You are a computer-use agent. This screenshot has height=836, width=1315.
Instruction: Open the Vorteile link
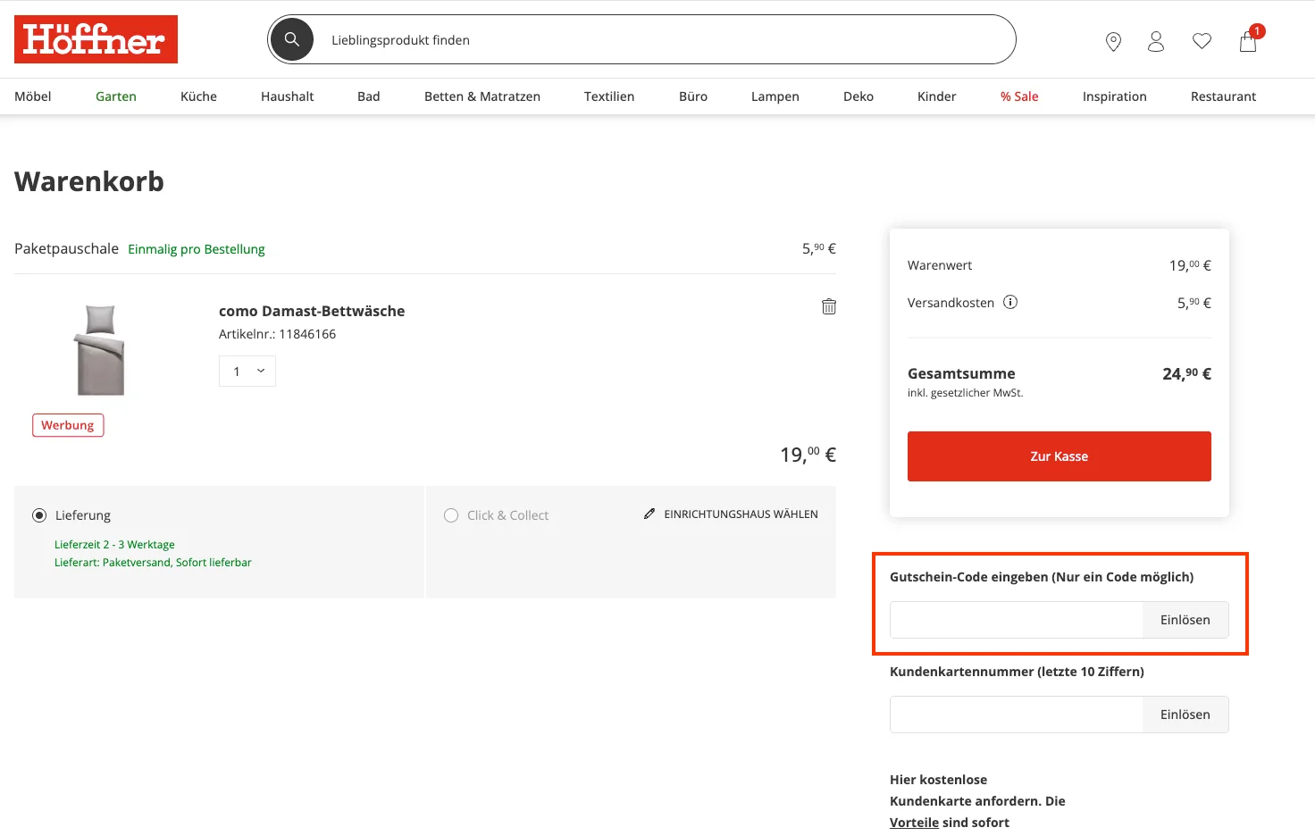coord(914,822)
